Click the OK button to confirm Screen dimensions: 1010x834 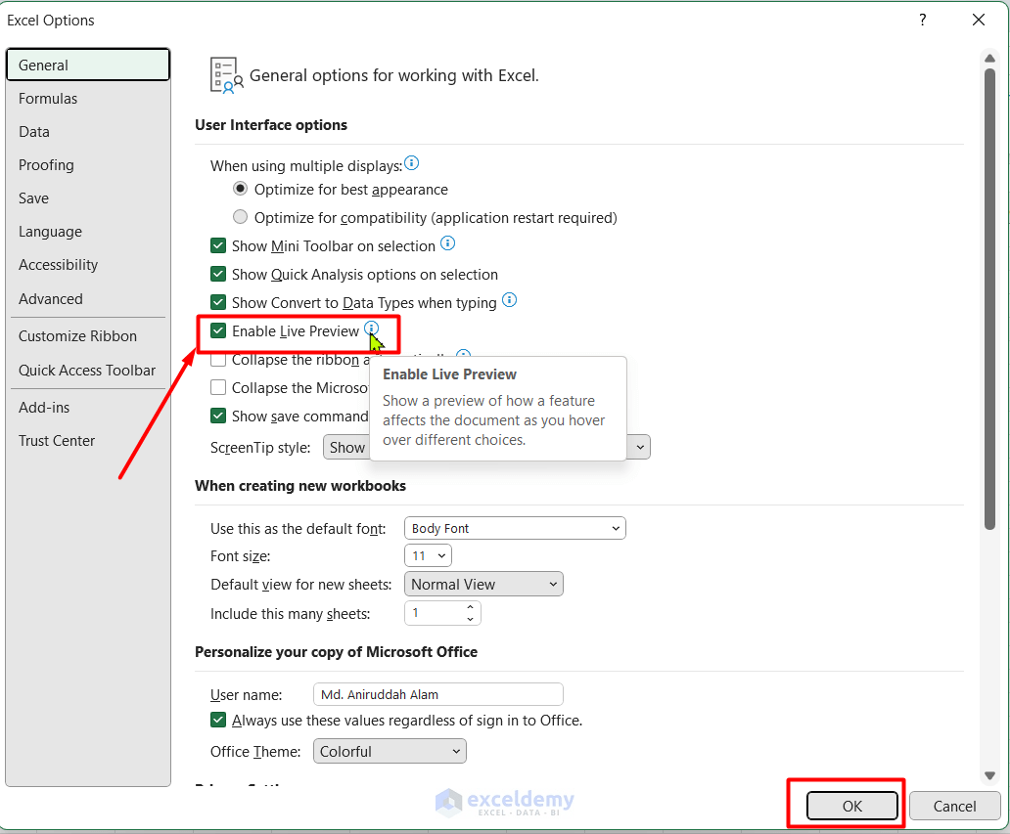pyautogui.click(x=851, y=806)
